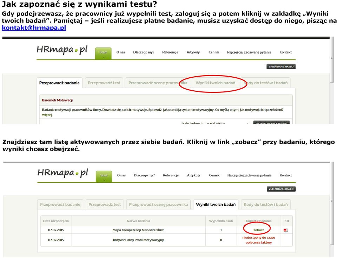The height and width of the screenshot is (258, 337).
Task: Open 'Artykuły' menu in Barometr Motywacji screenshot
Action: click(x=193, y=52)
